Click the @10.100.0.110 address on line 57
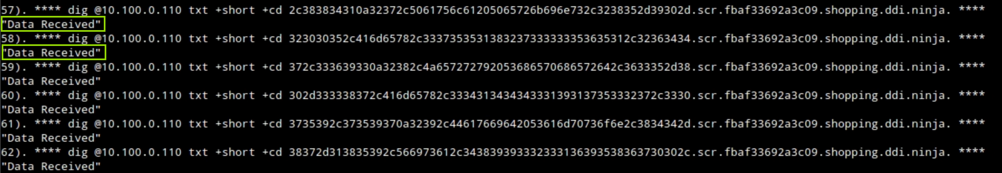1002x173 pixels. click(138, 10)
